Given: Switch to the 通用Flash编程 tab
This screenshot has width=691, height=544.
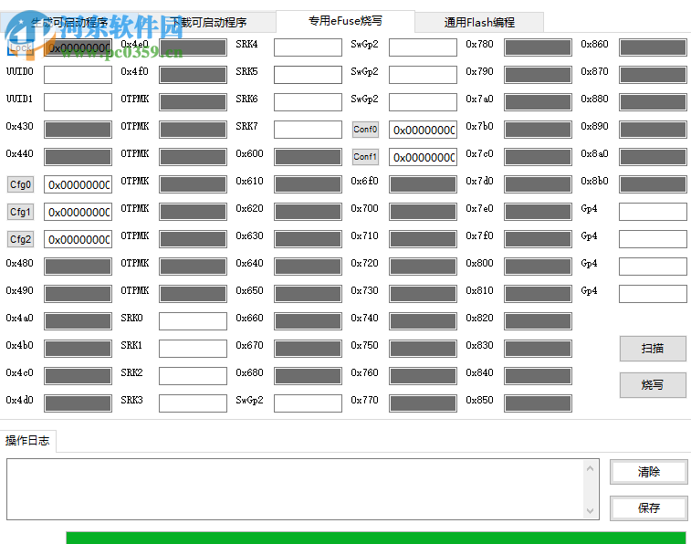Looking at the screenshot, I should pyautogui.click(x=479, y=22).
